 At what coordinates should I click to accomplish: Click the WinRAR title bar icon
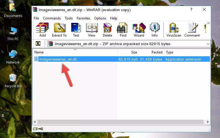click(x=35, y=10)
